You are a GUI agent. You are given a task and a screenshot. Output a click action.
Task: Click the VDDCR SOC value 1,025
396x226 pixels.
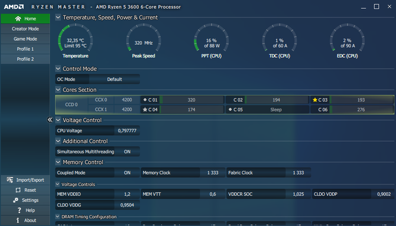click(298, 194)
